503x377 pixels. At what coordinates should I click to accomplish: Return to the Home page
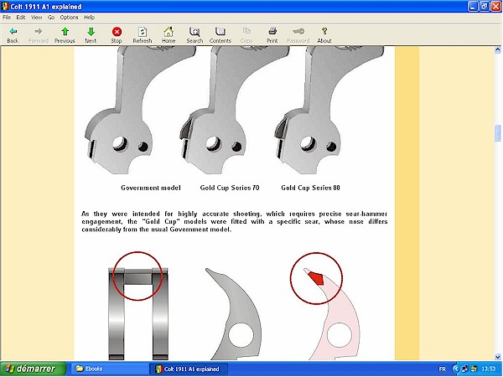coord(169,35)
